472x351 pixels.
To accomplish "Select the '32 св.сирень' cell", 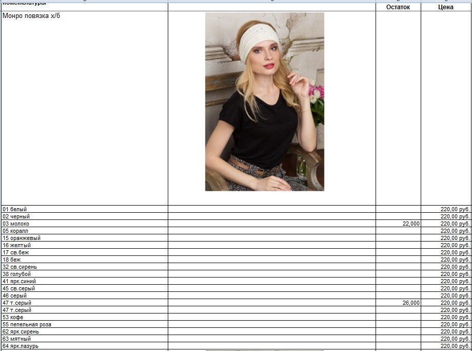I will point(85,267).
